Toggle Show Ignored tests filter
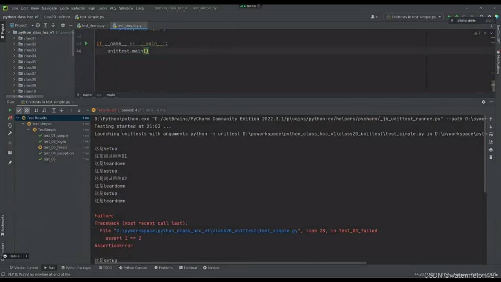 point(27,110)
